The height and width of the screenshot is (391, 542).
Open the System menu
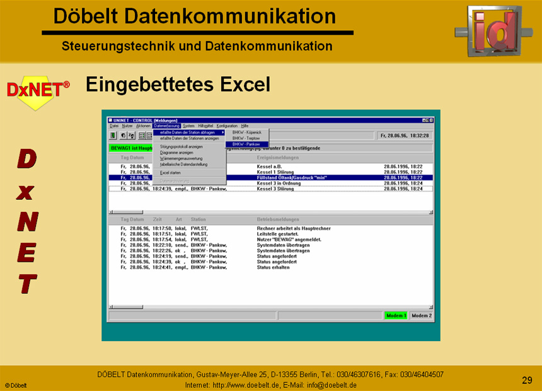pos(188,126)
